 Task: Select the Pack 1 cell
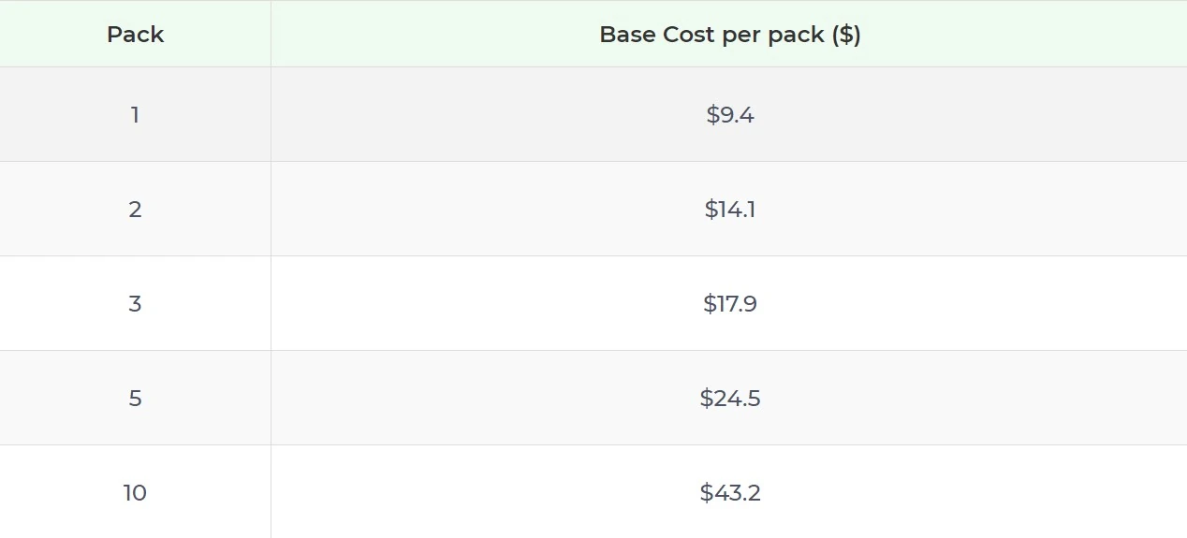point(135,115)
